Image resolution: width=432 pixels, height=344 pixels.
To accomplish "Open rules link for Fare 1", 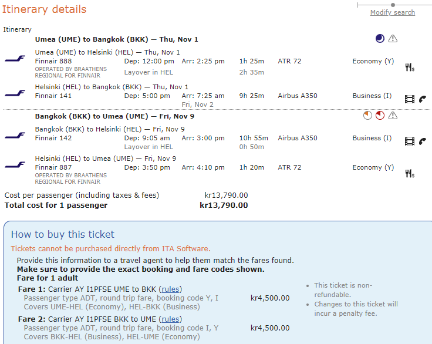I will (170, 289).
